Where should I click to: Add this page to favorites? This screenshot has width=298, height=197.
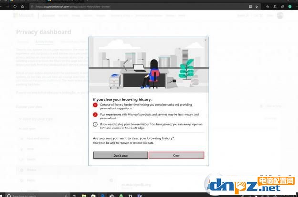257,7
